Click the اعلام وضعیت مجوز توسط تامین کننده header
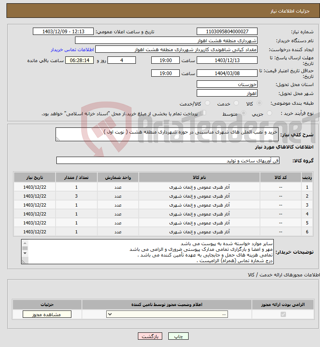This screenshot has width=320, height=347. [x=167, y=304]
